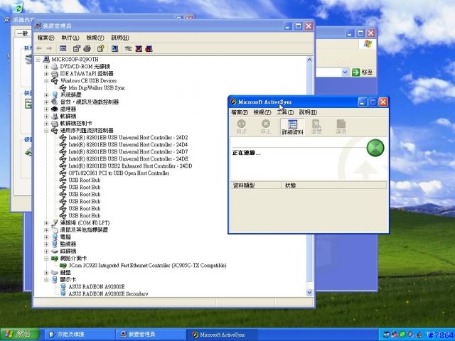Click Device Manager scrollbar down arrow
The width and height of the screenshot is (455, 341).
pos(309,292)
